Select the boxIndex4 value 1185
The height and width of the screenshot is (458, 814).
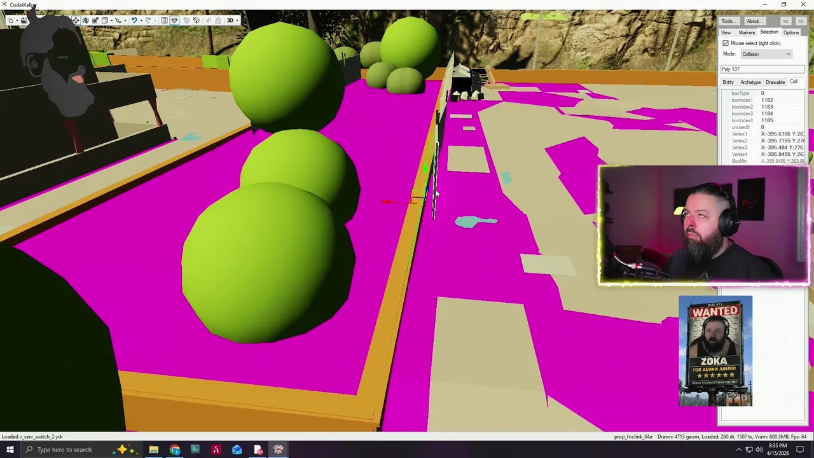coord(767,120)
